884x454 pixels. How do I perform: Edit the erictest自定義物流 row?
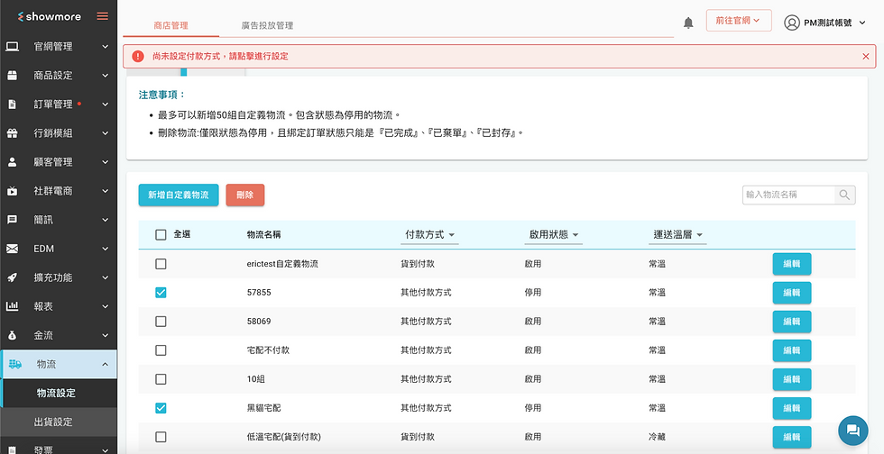[x=792, y=264]
